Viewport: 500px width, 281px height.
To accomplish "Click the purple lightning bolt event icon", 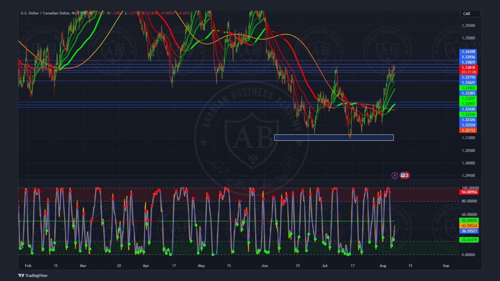I will (395, 175).
